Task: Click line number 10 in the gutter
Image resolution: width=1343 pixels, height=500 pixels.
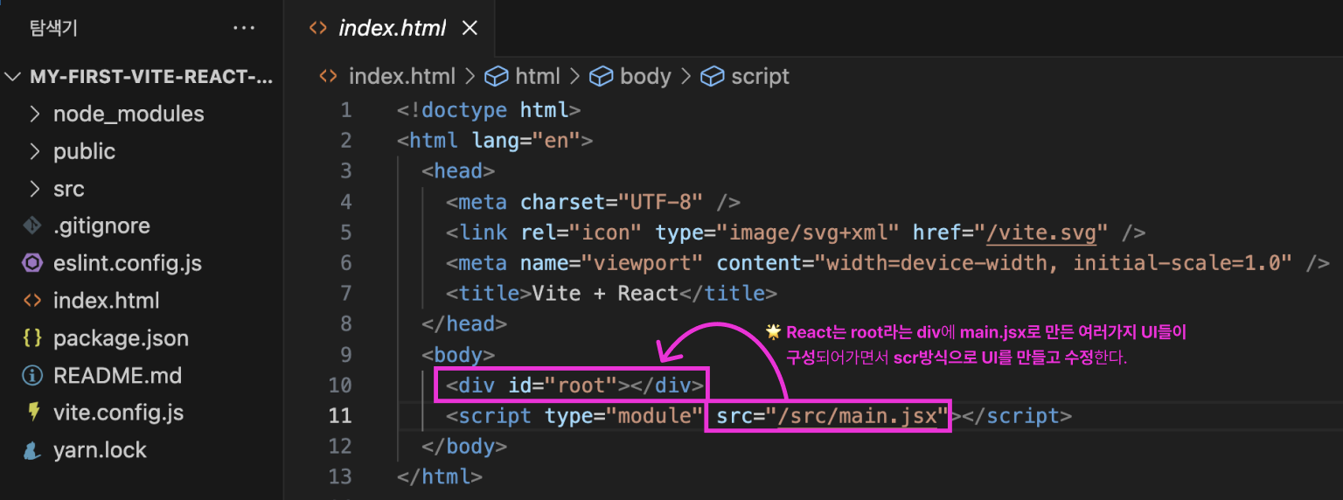Action: point(340,385)
